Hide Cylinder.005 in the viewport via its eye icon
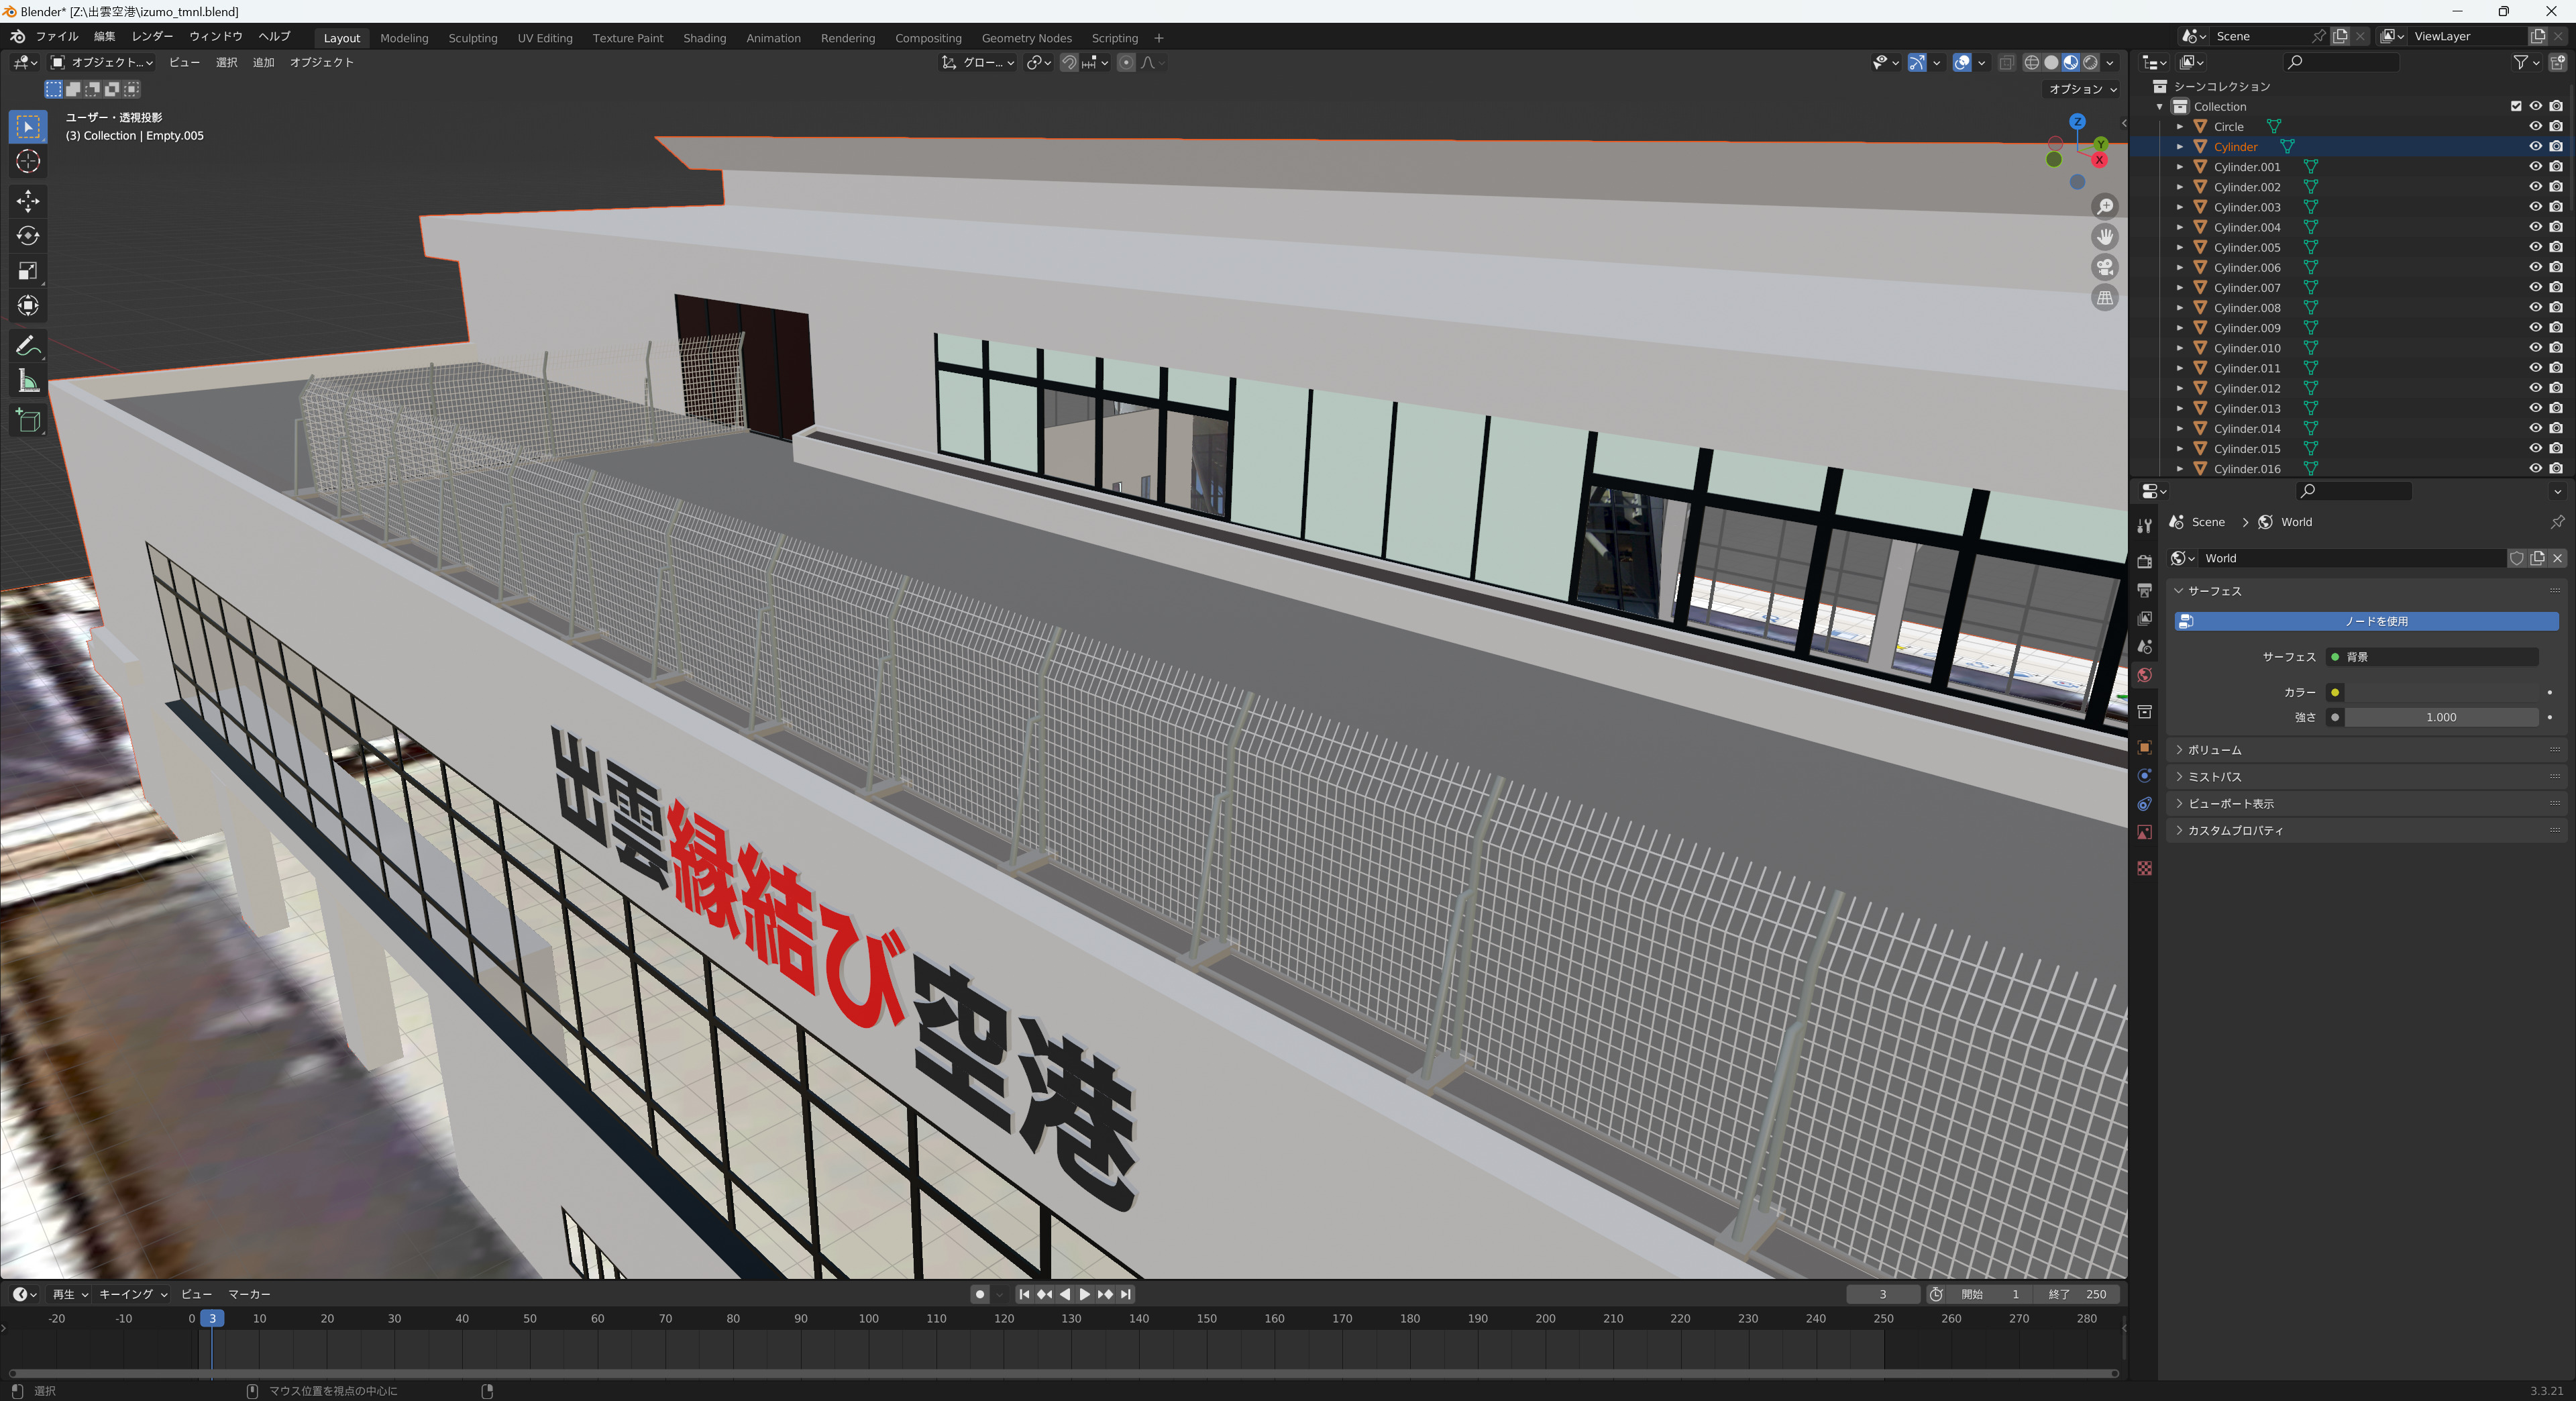This screenshot has width=2576, height=1401. pyautogui.click(x=2535, y=247)
